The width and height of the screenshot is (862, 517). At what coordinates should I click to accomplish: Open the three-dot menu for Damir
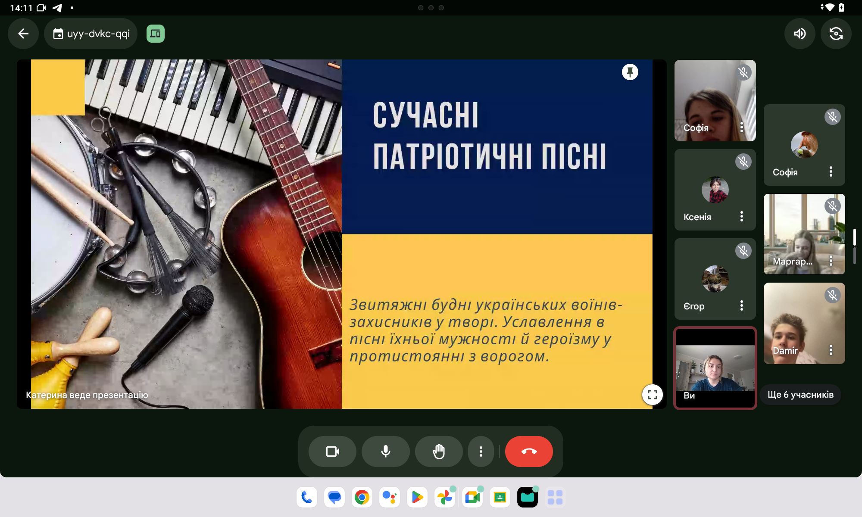coord(831,350)
